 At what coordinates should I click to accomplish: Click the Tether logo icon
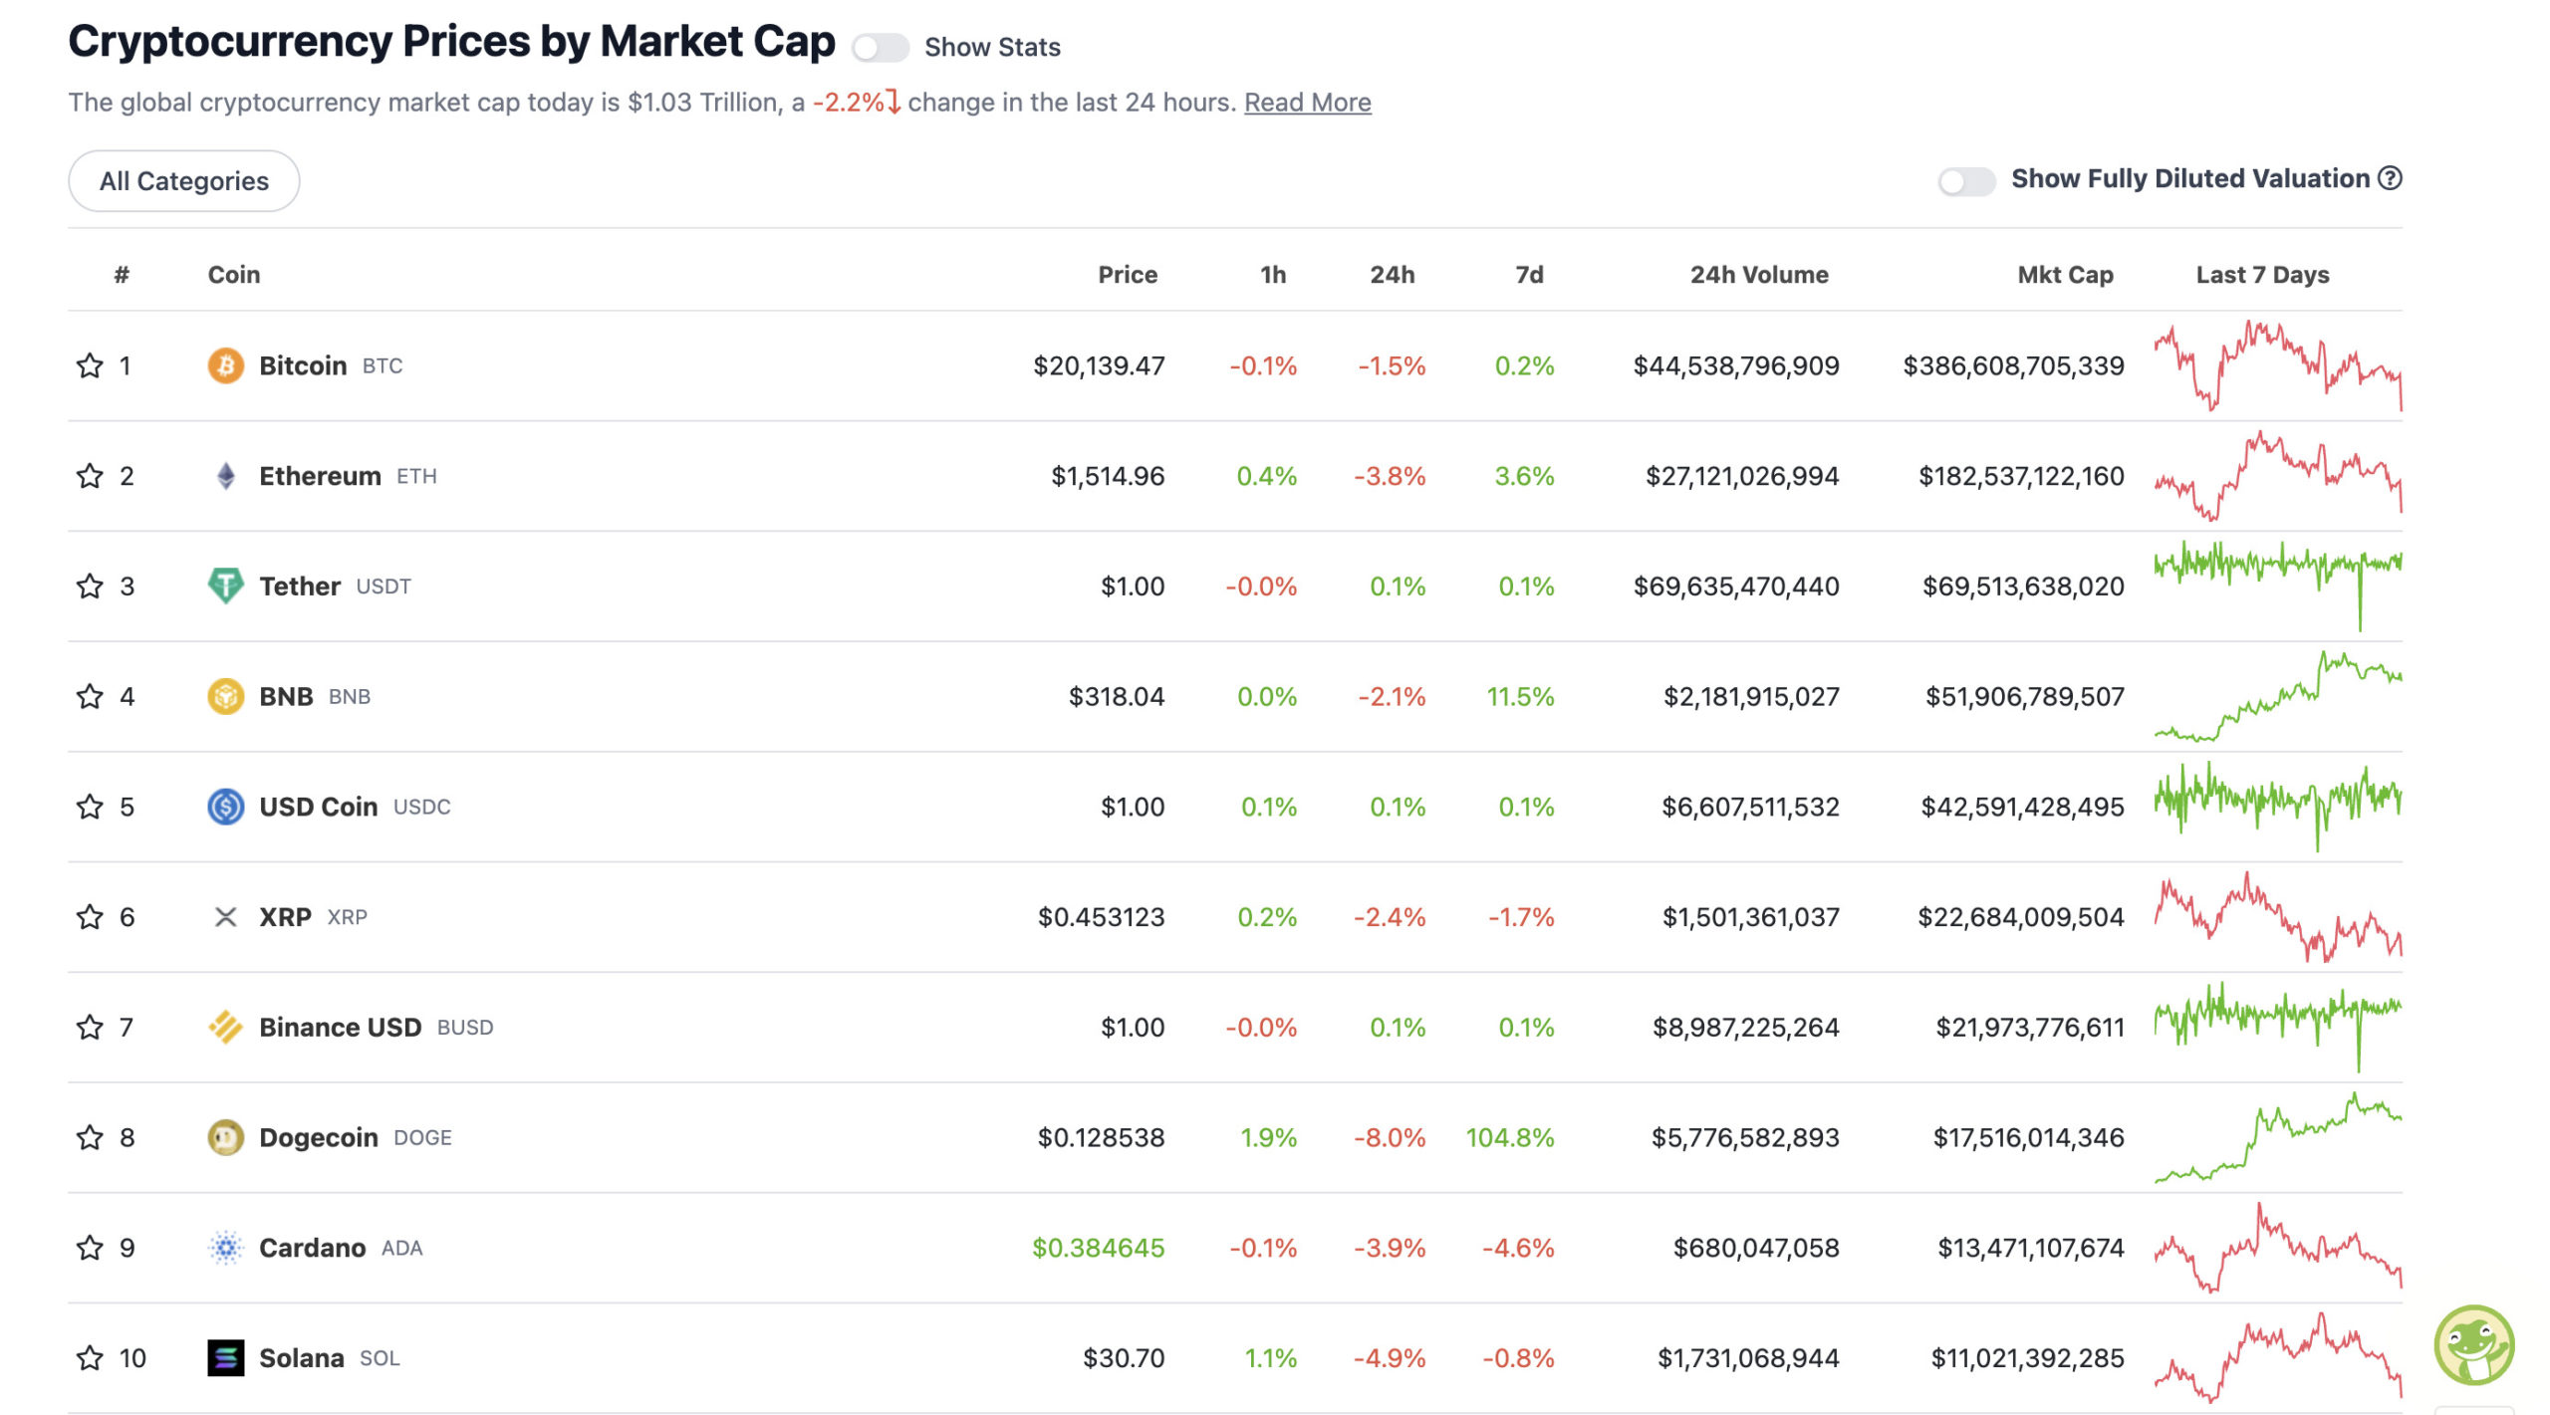(x=226, y=586)
